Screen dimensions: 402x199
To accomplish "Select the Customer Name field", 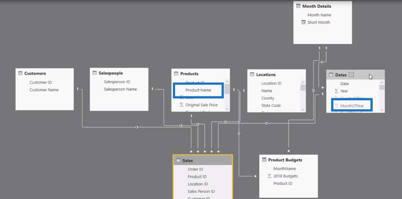I will (x=44, y=90).
